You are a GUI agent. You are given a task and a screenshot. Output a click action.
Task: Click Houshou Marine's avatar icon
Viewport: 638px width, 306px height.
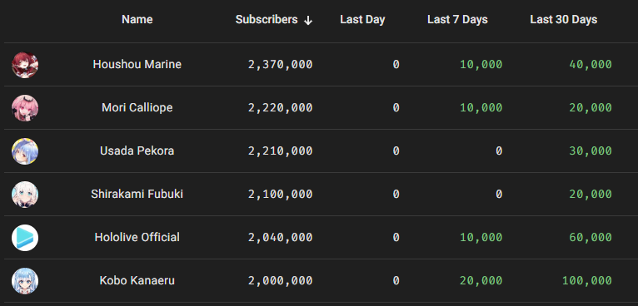(25, 65)
